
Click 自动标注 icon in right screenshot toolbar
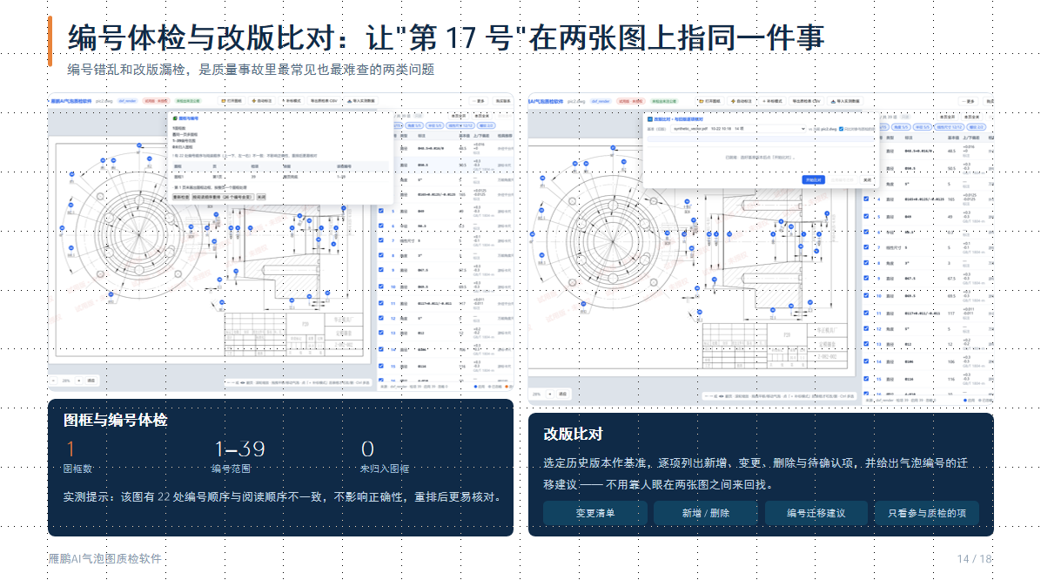tap(732, 102)
